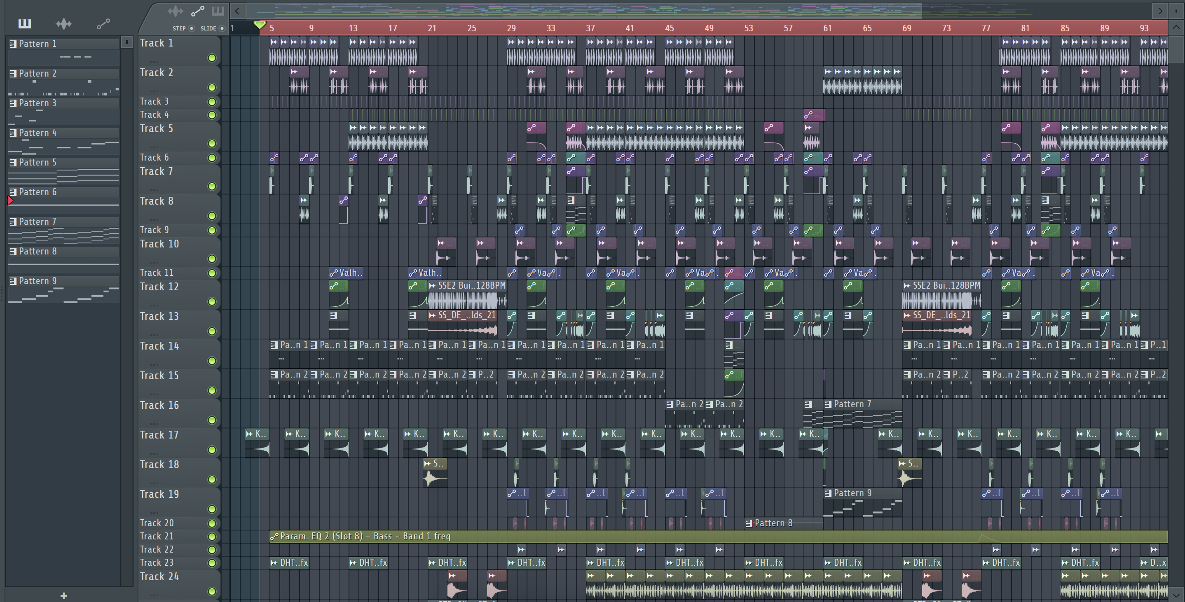
Task: Click the Pattern 6 red selection arrow
Action: click(x=10, y=201)
